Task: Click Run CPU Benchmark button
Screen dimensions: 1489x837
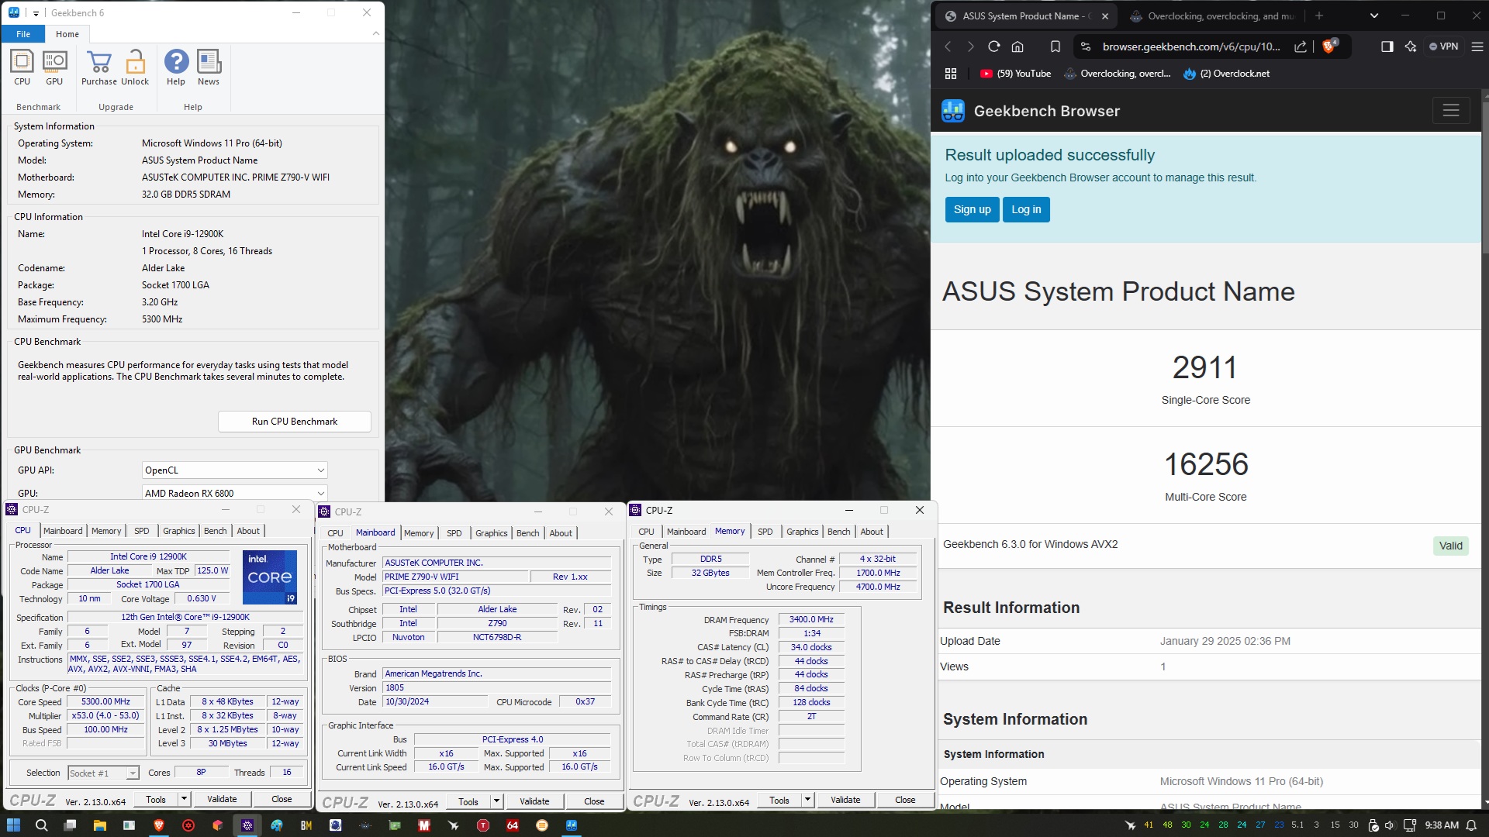Action: click(295, 422)
